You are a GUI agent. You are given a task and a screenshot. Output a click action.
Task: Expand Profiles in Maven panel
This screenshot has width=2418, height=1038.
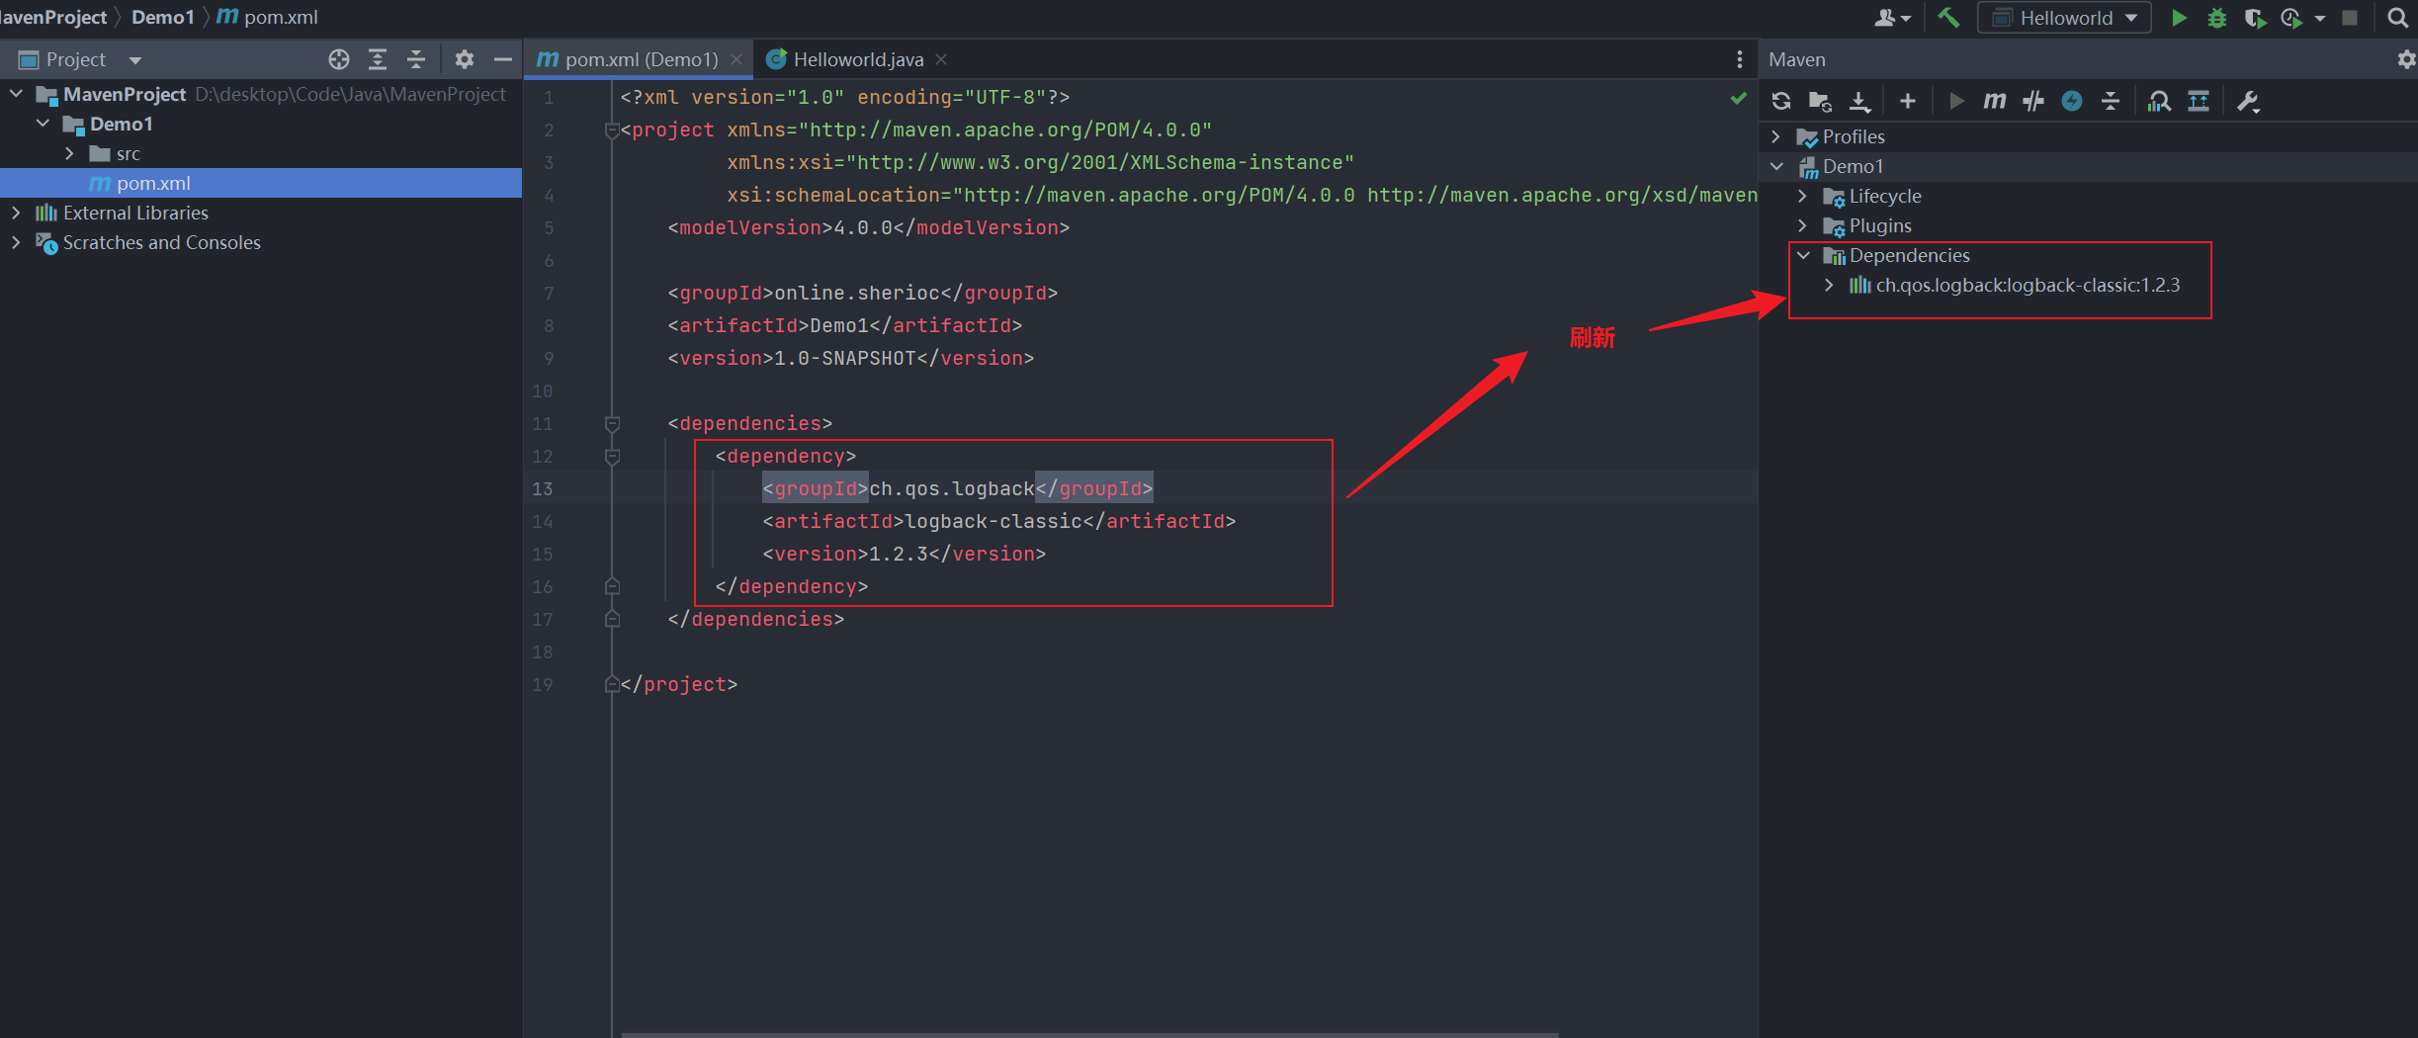click(1776, 136)
